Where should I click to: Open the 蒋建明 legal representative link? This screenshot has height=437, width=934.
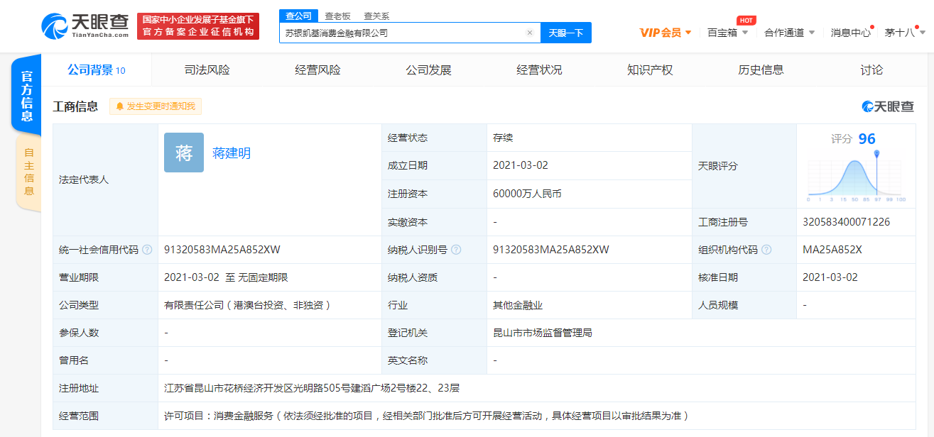click(x=232, y=153)
